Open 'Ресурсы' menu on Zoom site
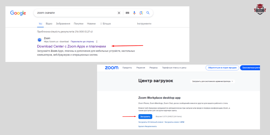Screen dimensions: 270x135 154,68
